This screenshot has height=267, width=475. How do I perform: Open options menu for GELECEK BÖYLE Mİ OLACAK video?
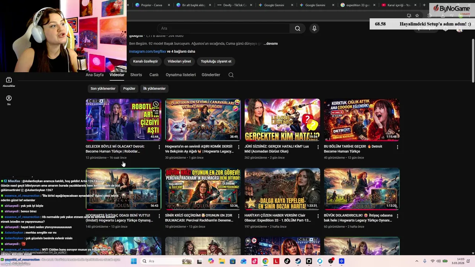click(159, 147)
